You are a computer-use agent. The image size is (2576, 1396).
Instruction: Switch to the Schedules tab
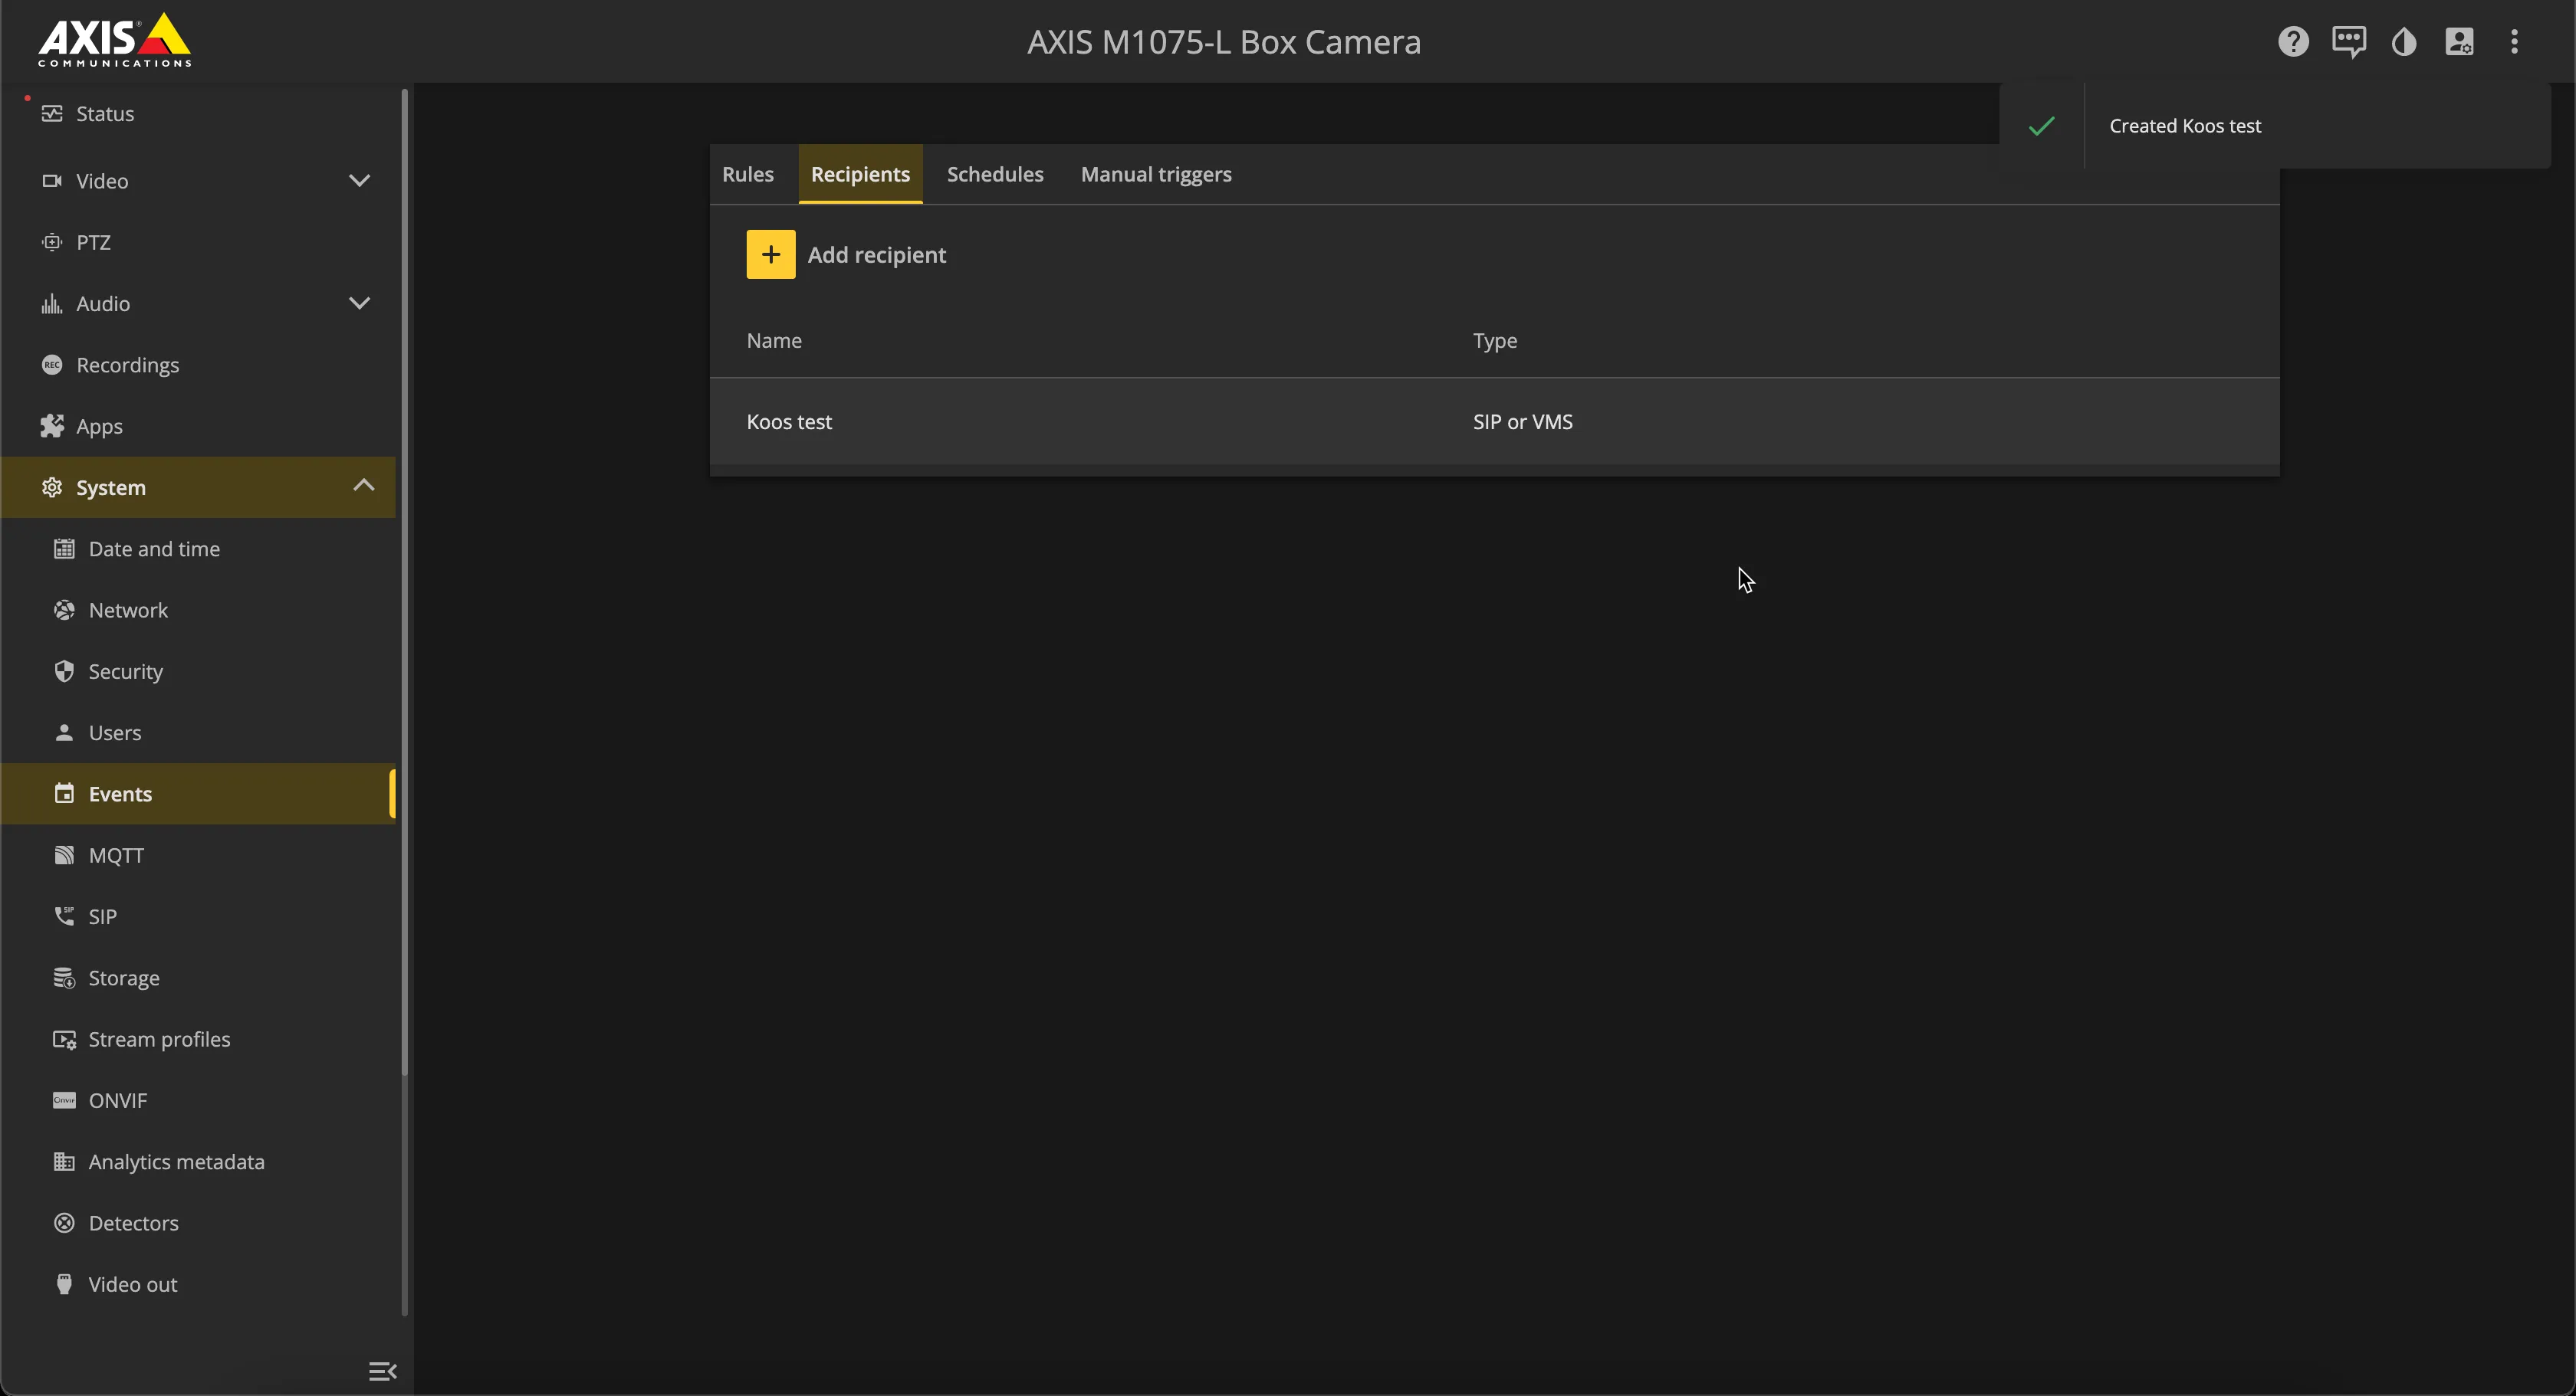tap(995, 174)
